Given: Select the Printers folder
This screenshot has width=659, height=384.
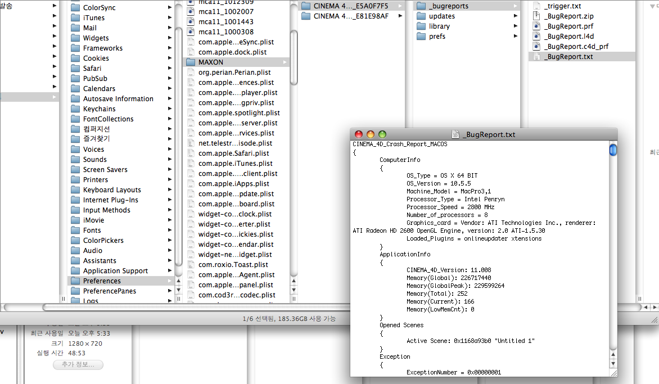Looking at the screenshot, I should (x=96, y=179).
